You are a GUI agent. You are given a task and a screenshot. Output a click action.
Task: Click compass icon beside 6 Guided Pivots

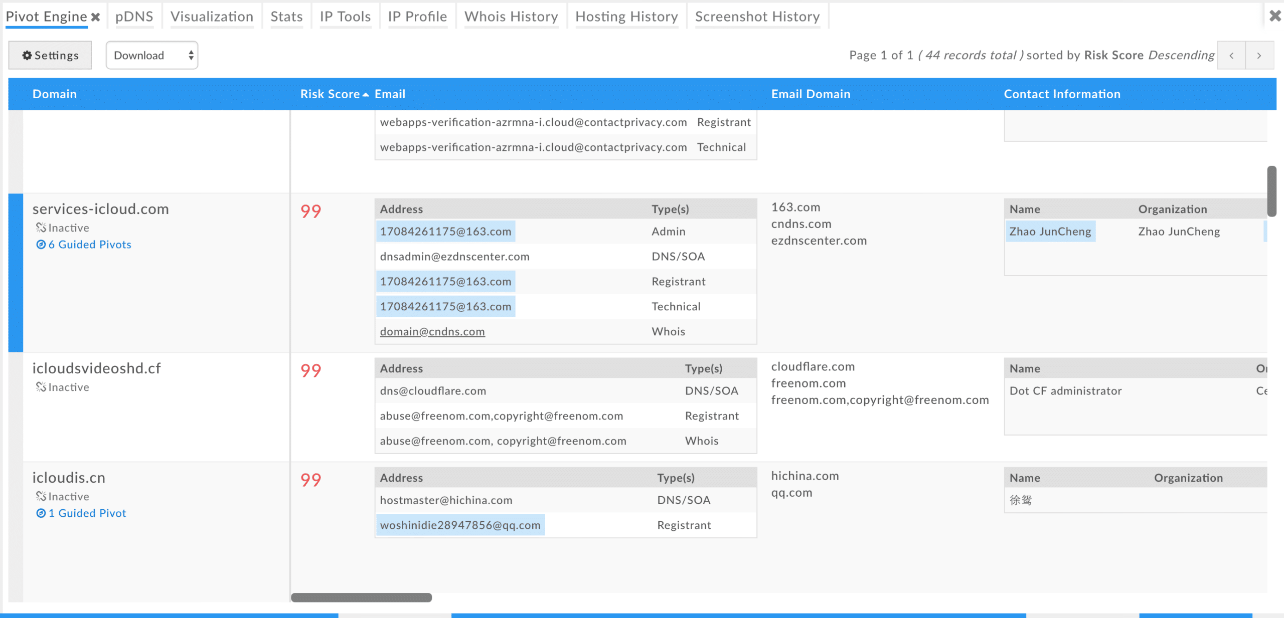(x=41, y=245)
